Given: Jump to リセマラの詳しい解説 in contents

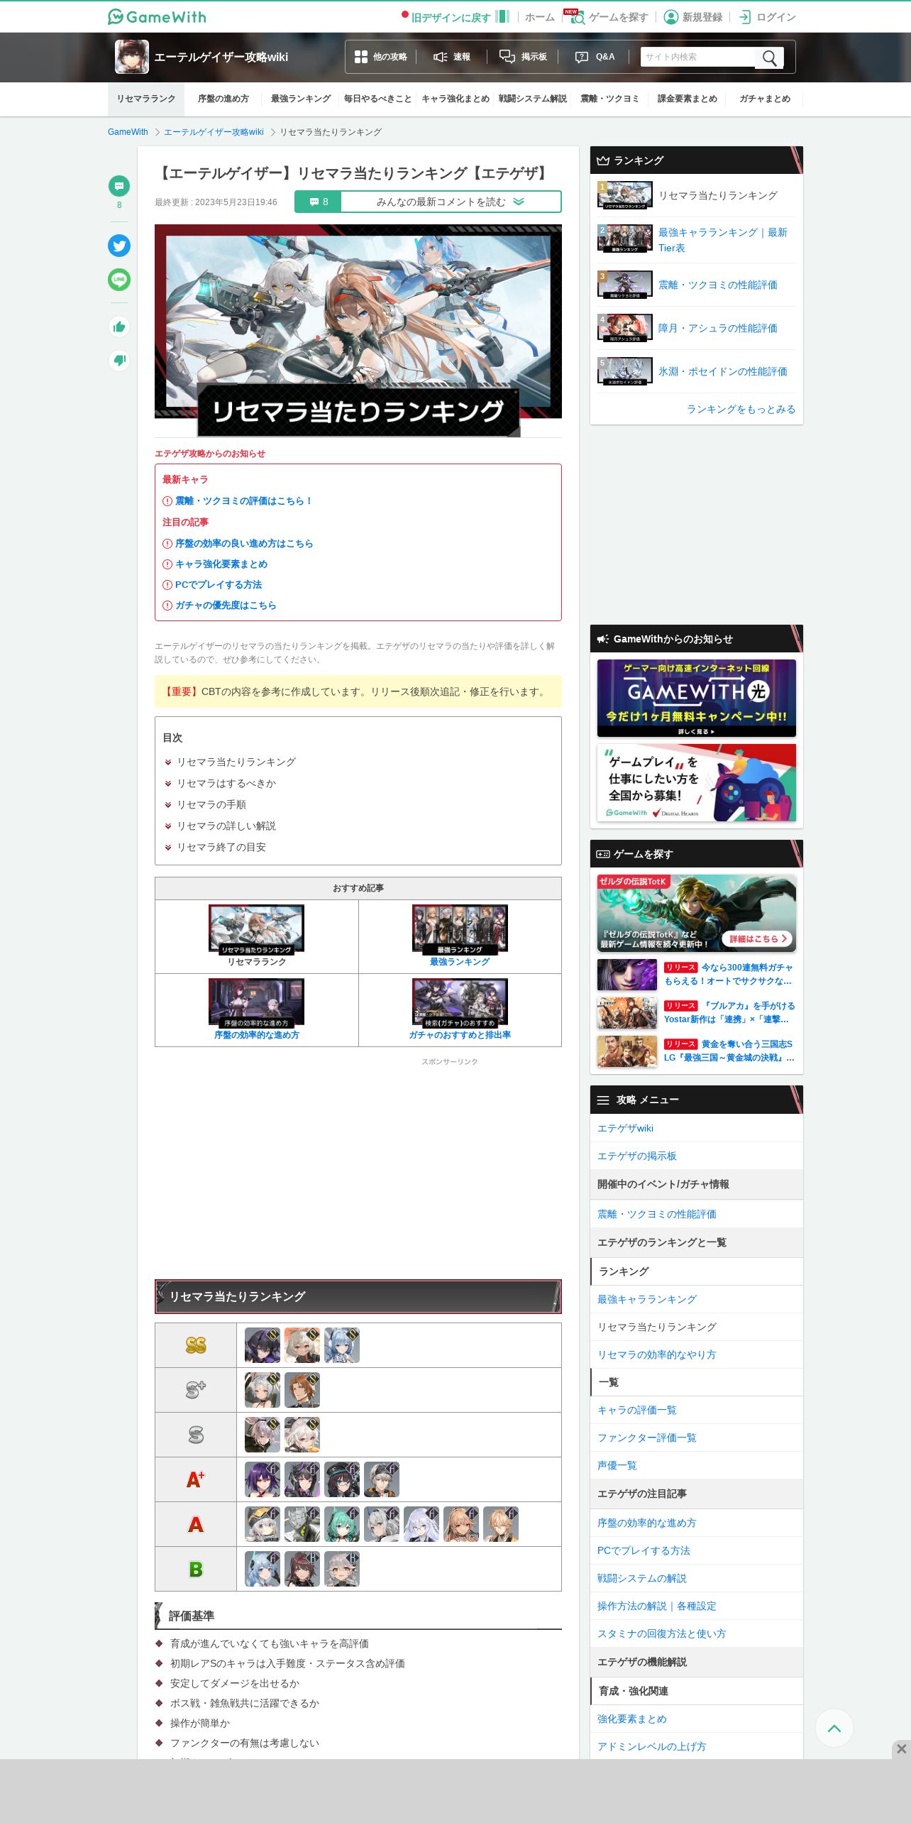Looking at the screenshot, I should (226, 826).
